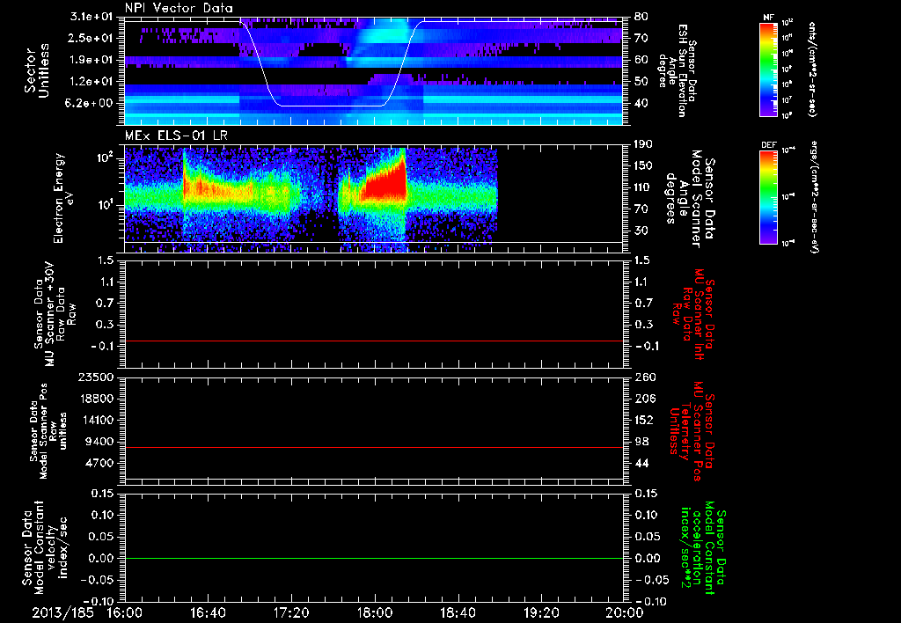The height and width of the screenshot is (623, 901).
Task: Click the '260' telemetry tick value
Action: point(644,377)
